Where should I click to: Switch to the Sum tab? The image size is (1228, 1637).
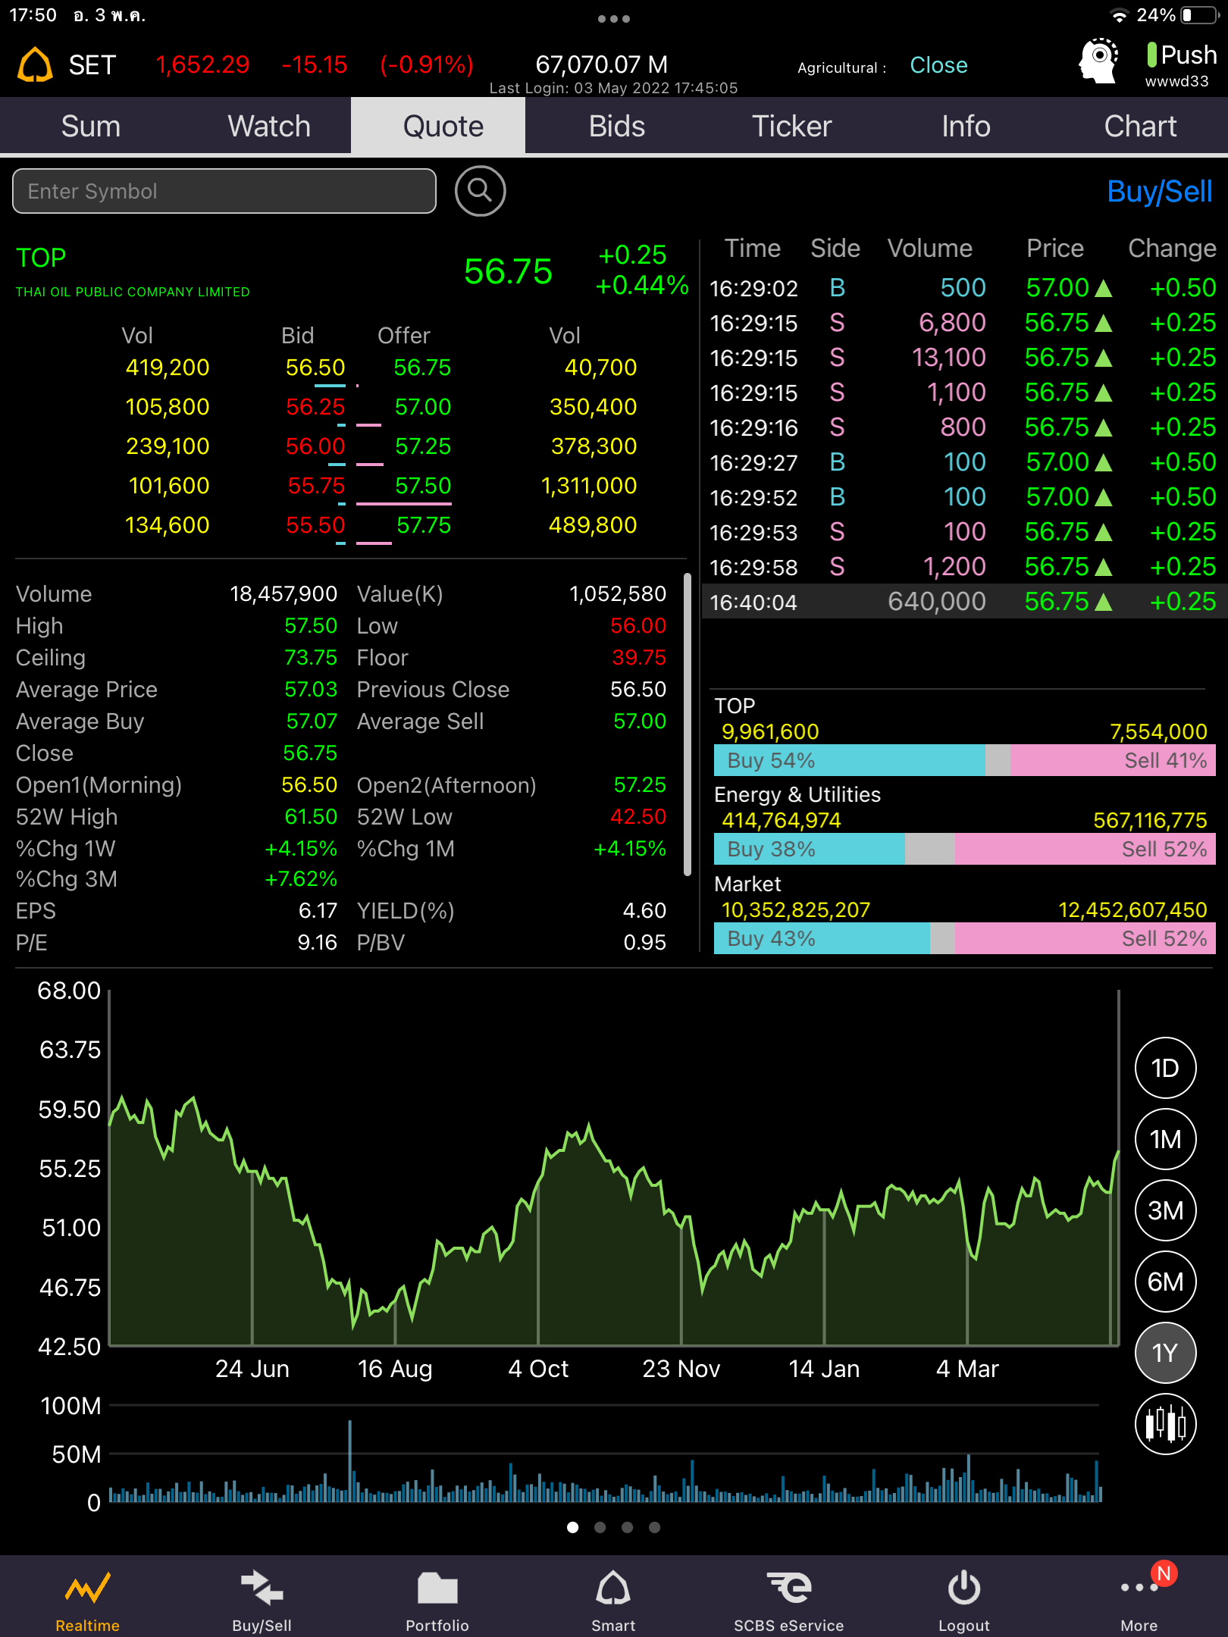91,126
